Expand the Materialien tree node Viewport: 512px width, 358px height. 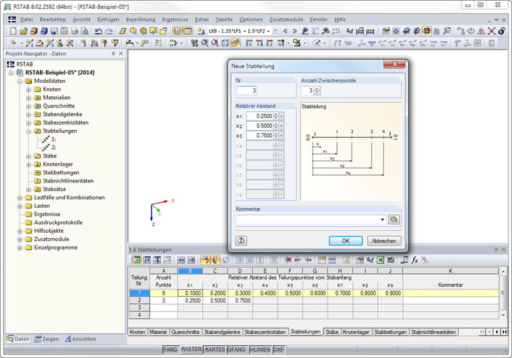[x=29, y=98]
